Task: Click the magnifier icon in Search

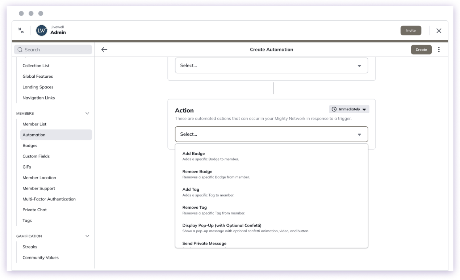Action: point(20,50)
